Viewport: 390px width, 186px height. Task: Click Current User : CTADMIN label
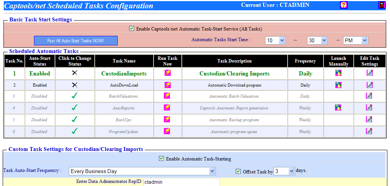pyautogui.click(x=275, y=5)
